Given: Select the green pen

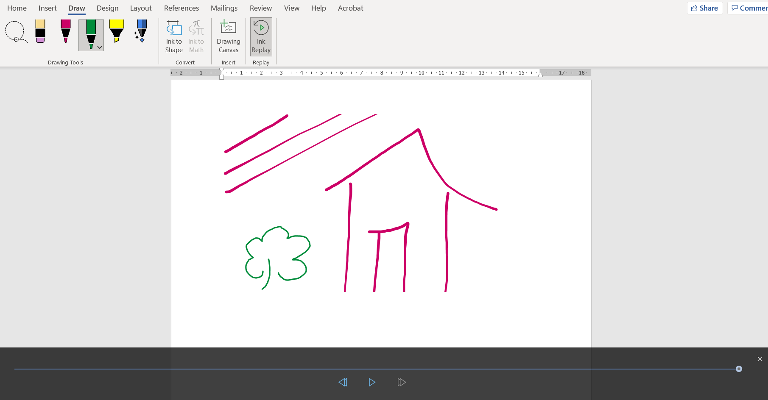Looking at the screenshot, I should (x=91, y=32).
